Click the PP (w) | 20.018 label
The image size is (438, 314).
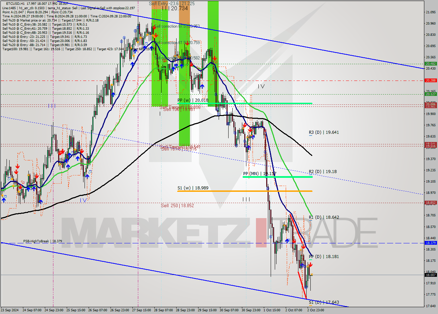[x=193, y=100]
